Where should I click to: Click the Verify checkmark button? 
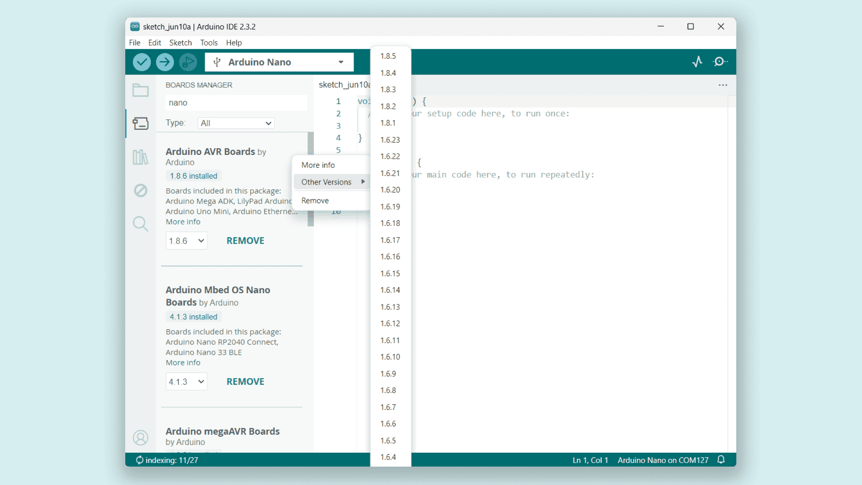[141, 62]
